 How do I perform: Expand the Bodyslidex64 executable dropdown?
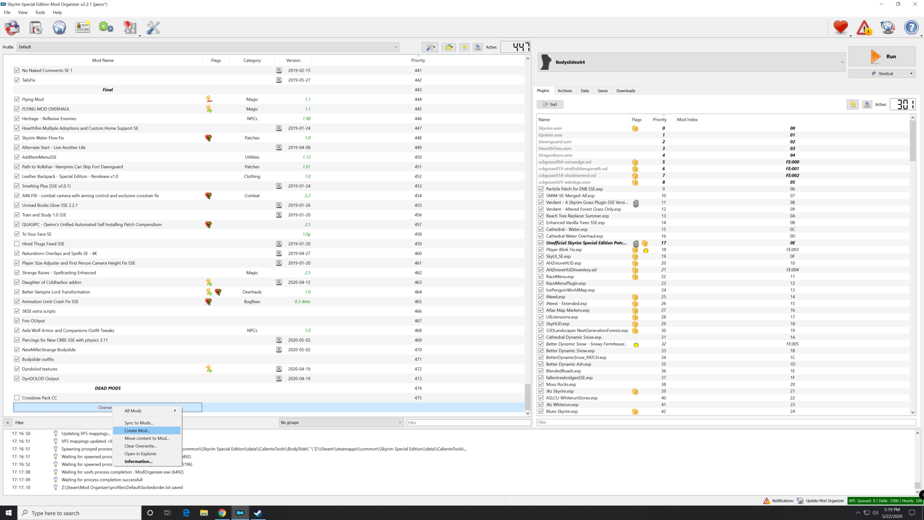[842, 62]
